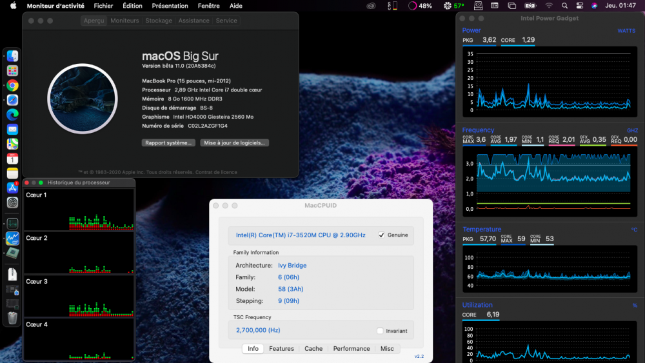Viewport: 645px width, 363px height.
Task: Click the Stepping value 9 (09h)
Action: pyautogui.click(x=288, y=301)
